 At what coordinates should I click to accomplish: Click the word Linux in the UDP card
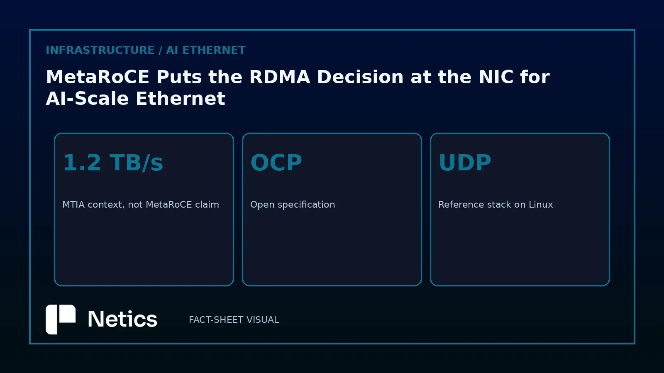(541, 204)
